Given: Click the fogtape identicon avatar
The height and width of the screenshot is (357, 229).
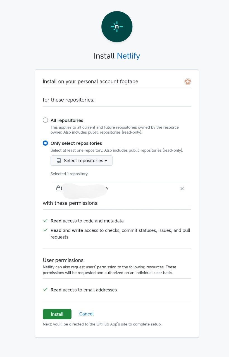Looking at the screenshot, I should click(x=188, y=81).
